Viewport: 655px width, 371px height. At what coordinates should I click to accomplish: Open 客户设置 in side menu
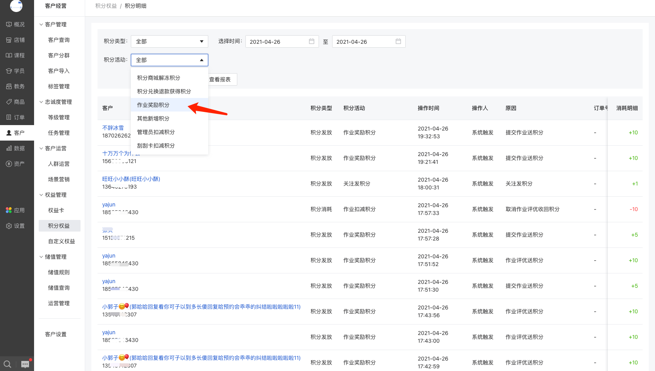point(56,334)
